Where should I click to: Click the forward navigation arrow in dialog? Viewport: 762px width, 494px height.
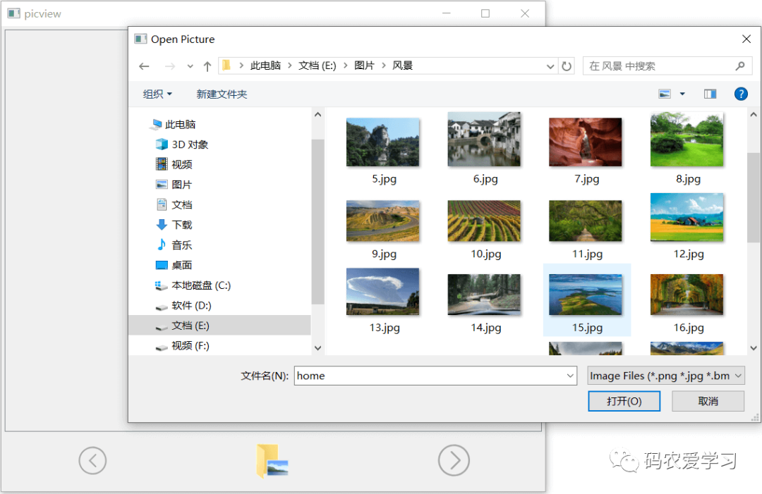click(169, 66)
